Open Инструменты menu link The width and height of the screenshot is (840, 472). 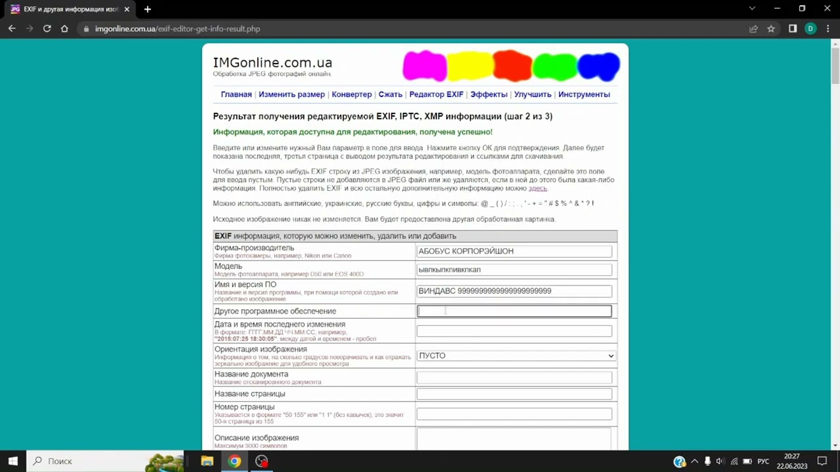(584, 94)
